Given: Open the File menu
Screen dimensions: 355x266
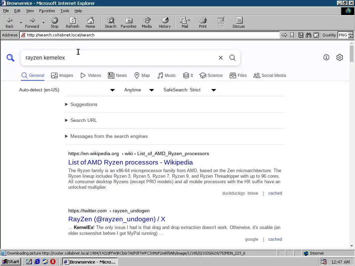Looking at the screenshot, I should click(6, 11).
